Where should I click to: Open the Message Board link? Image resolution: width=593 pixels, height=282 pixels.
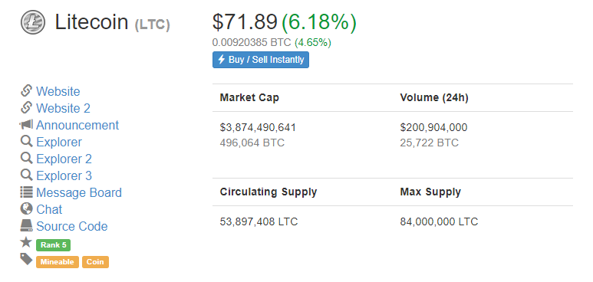[79, 192]
